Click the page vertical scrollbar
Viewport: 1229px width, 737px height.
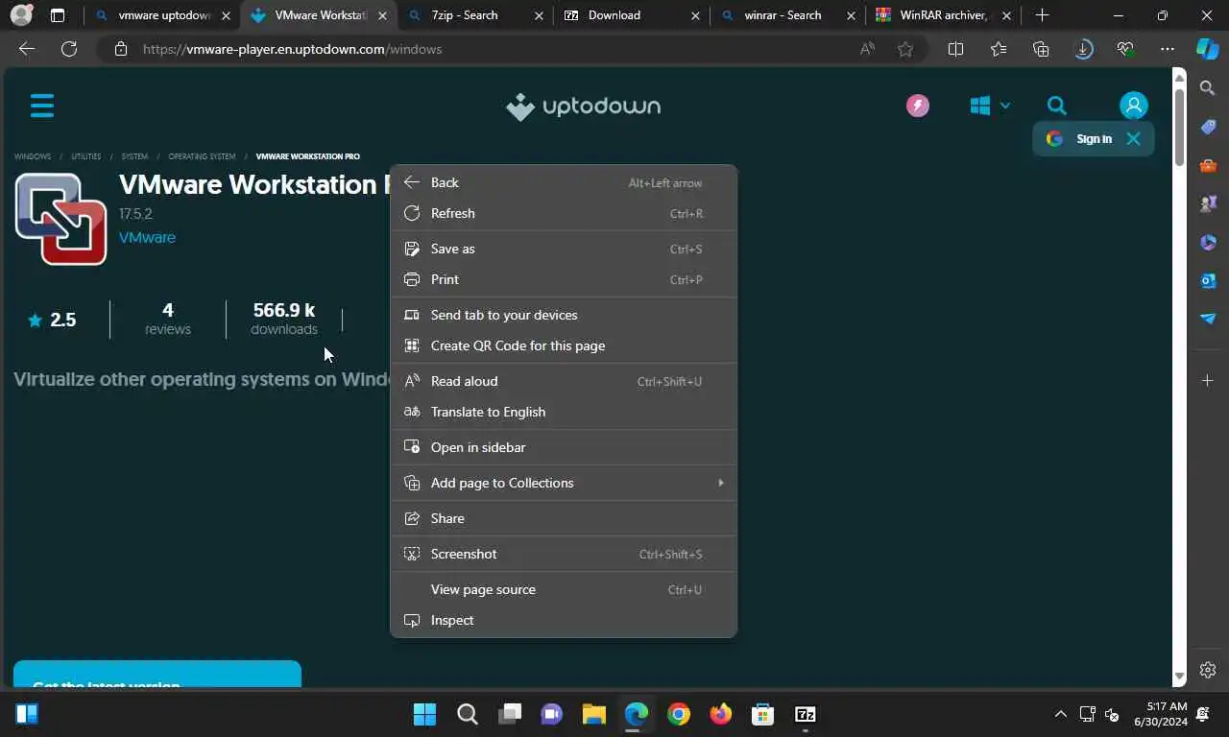pos(1180,128)
